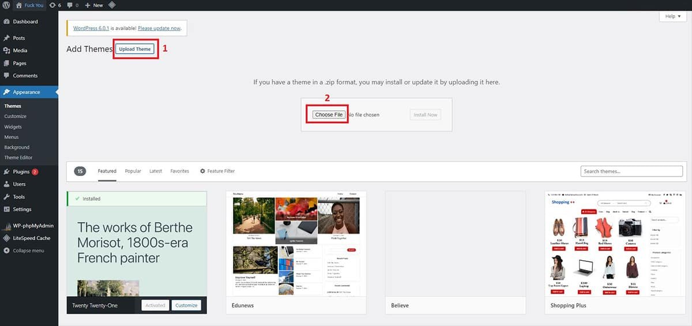Image resolution: width=692 pixels, height=326 pixels.
Task: Click the Please update now link
Action: pyautogui.click(x=159, y=28)
